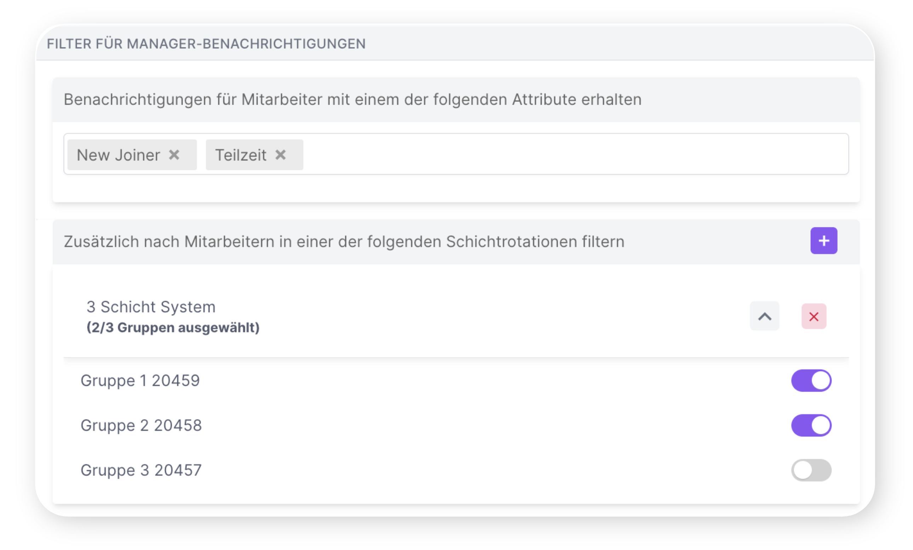913x550 pixels.
Task: Click the add icon in the Schichtrotationen header
Action: click(x=824, y=241)
